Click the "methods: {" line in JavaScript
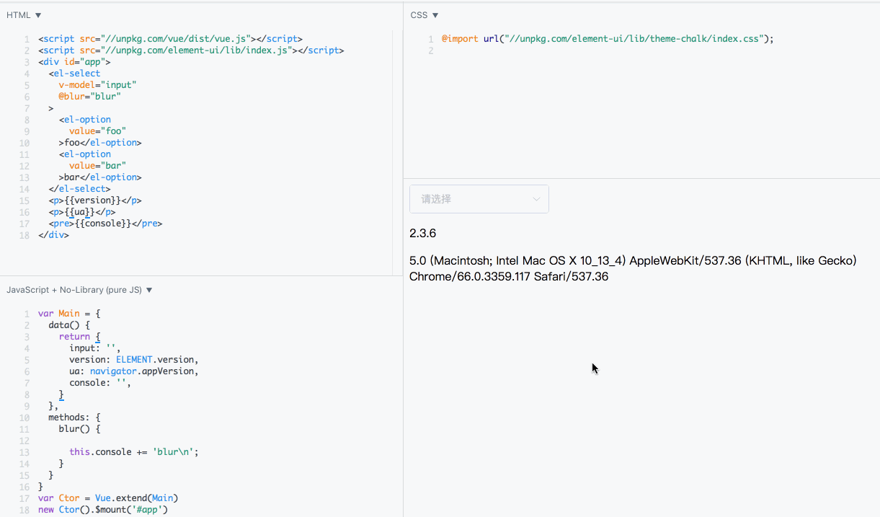 (74, 417)
